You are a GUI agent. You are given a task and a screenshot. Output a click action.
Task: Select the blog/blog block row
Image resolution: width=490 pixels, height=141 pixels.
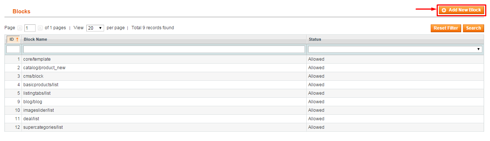pyautogui.click(x=244, y=102)
